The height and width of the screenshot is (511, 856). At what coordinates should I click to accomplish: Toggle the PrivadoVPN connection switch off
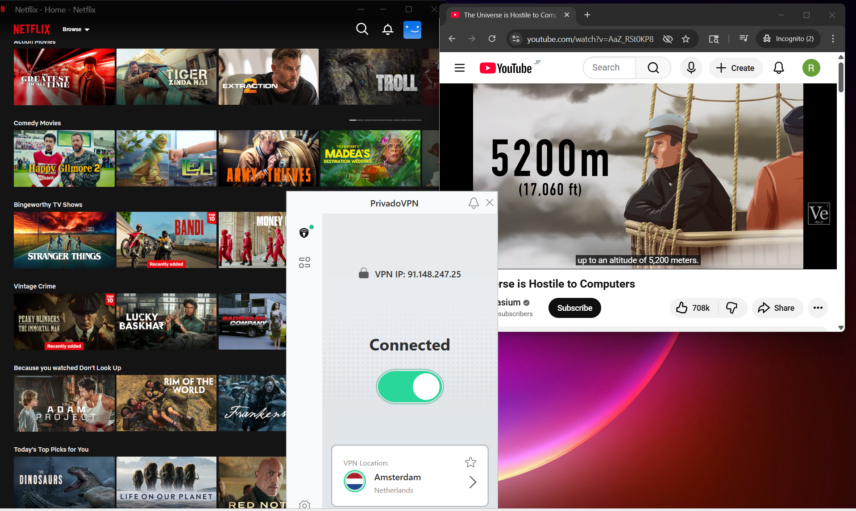coord(410,387)
